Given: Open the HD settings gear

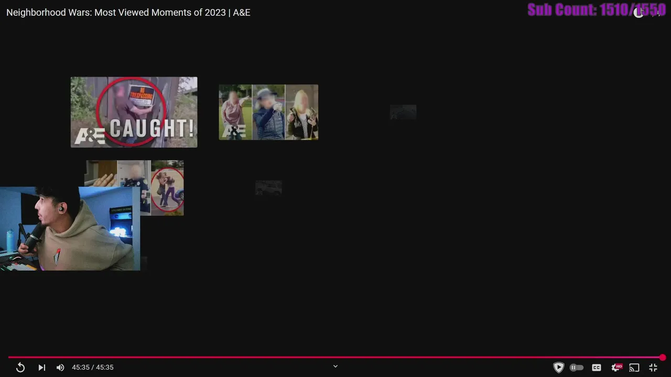Looking at the screenshot, I should pyautogui.click(x=617, y=368).
